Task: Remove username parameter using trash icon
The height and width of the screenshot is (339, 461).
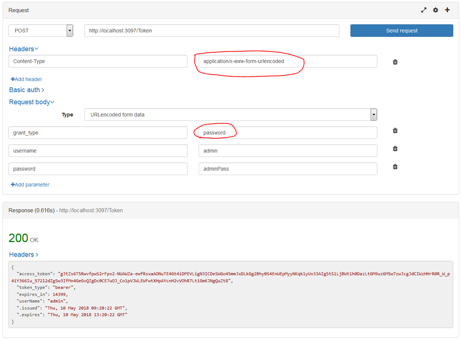Action: (395, 149)
